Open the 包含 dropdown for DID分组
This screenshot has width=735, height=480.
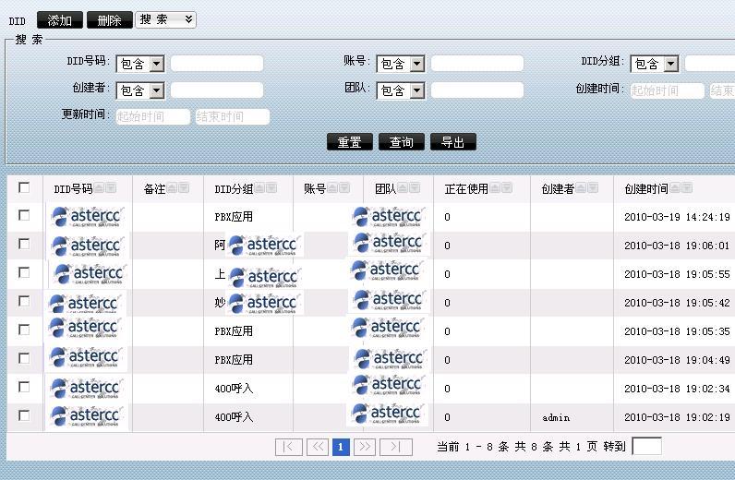(655, 64)
